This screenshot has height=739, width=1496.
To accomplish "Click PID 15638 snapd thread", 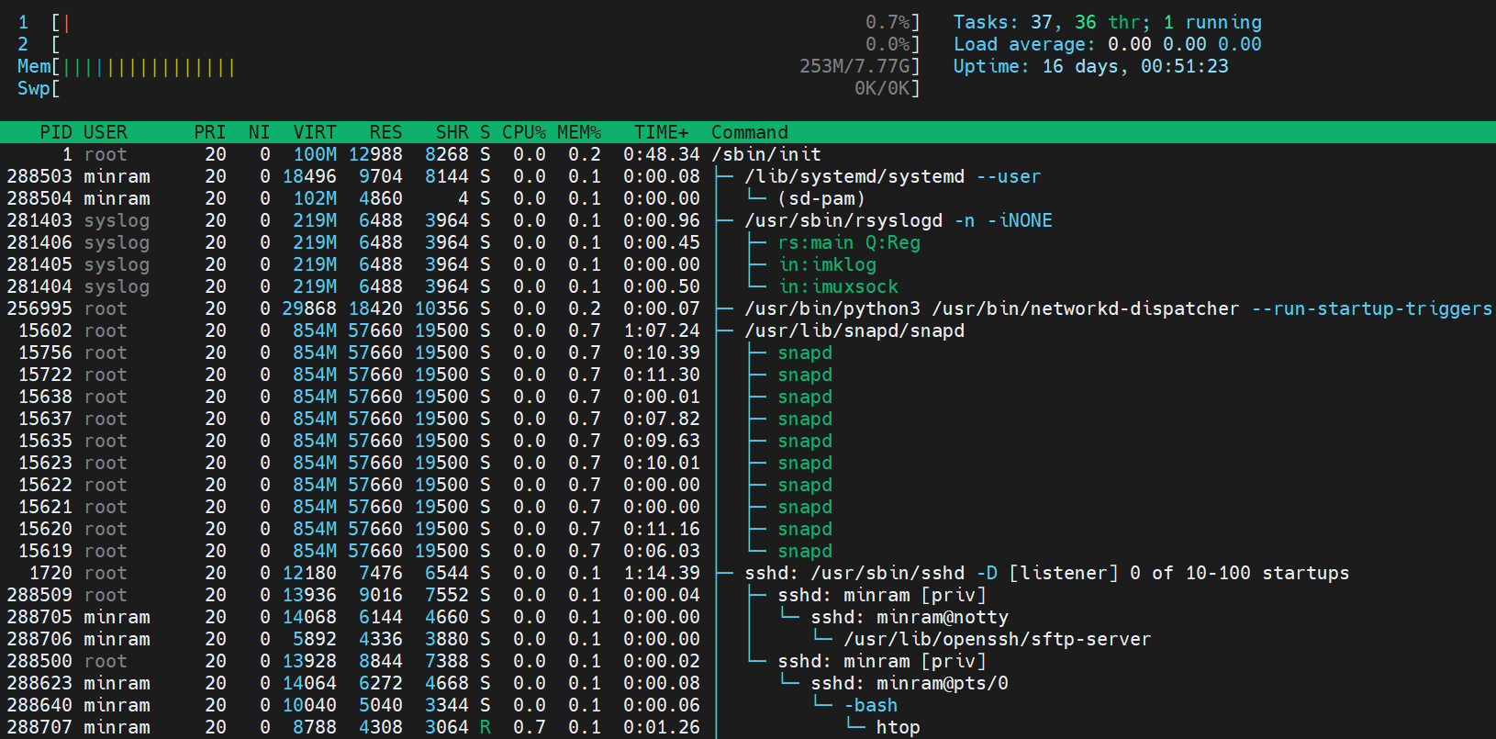I will [45, 397].
